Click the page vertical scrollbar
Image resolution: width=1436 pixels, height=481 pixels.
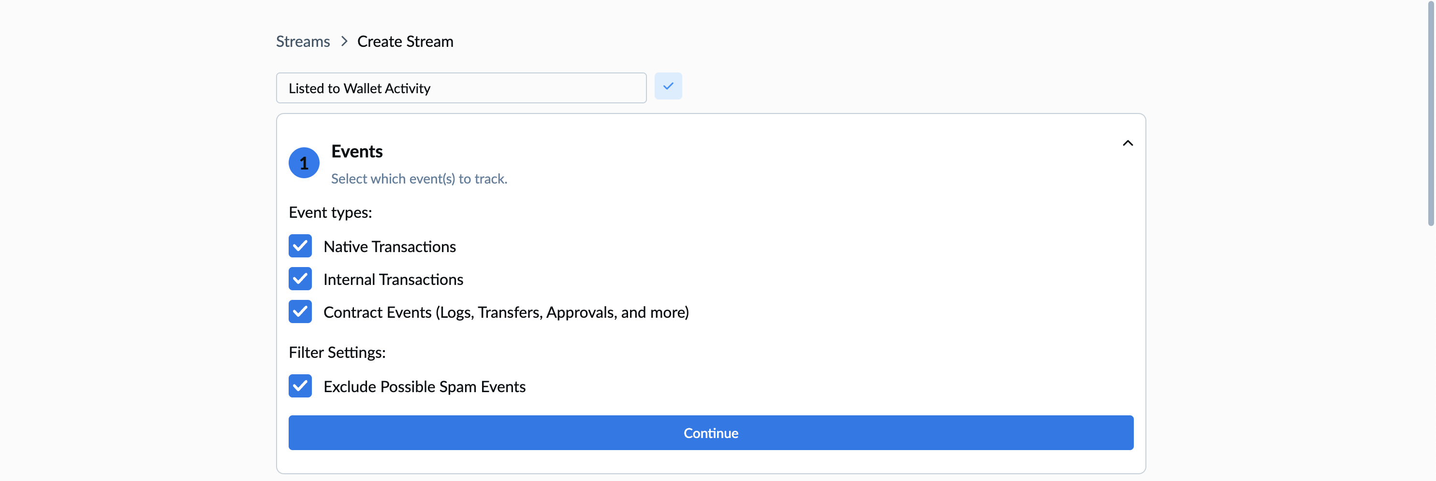click(1430, 112)
